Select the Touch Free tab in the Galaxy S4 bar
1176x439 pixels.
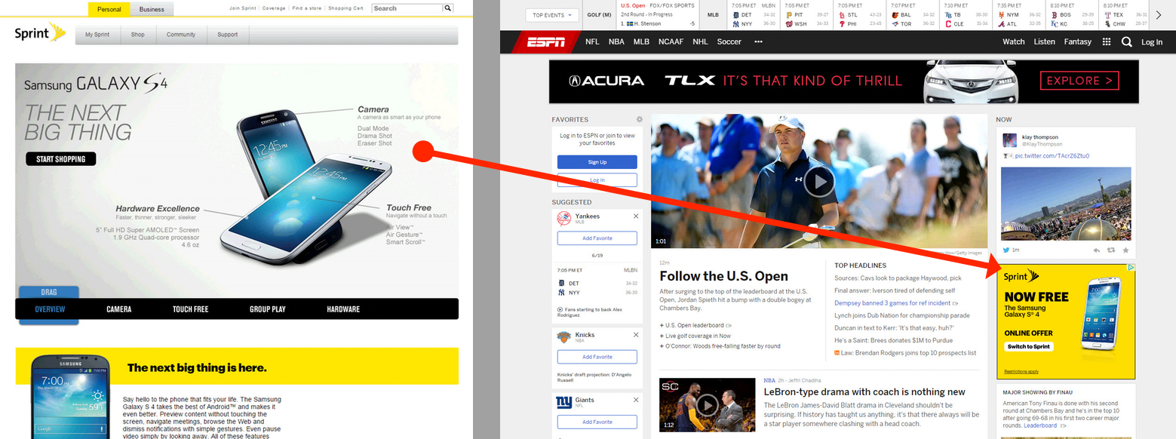point(190,309)
